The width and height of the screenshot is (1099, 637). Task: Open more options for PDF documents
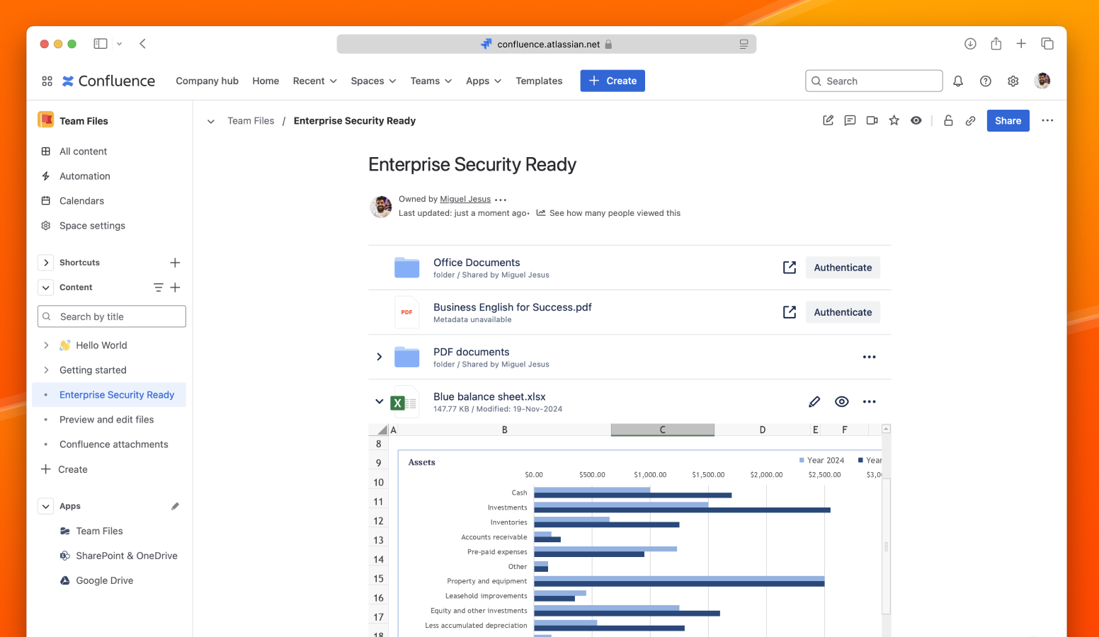point(870,357)
